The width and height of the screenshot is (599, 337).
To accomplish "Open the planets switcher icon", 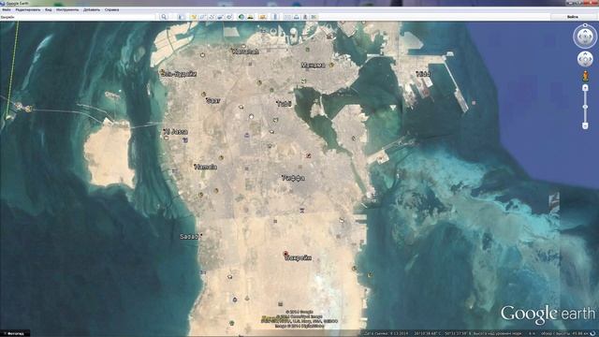I will click(262, 17).
